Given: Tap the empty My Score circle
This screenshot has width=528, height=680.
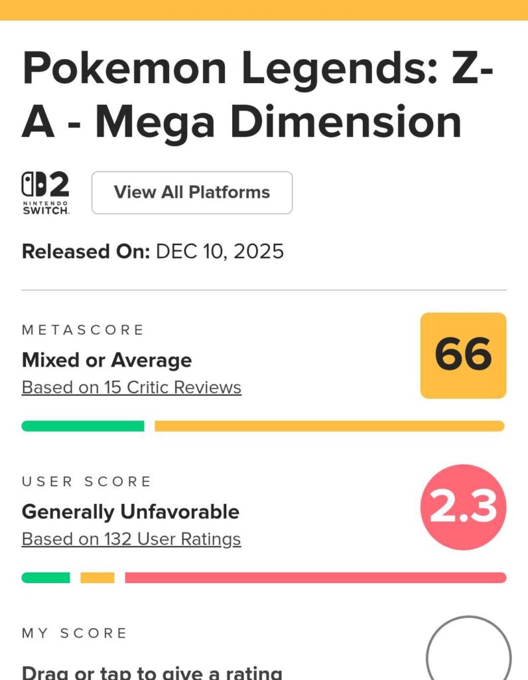Looking at the screenshot, I should [x=468, y=654].
